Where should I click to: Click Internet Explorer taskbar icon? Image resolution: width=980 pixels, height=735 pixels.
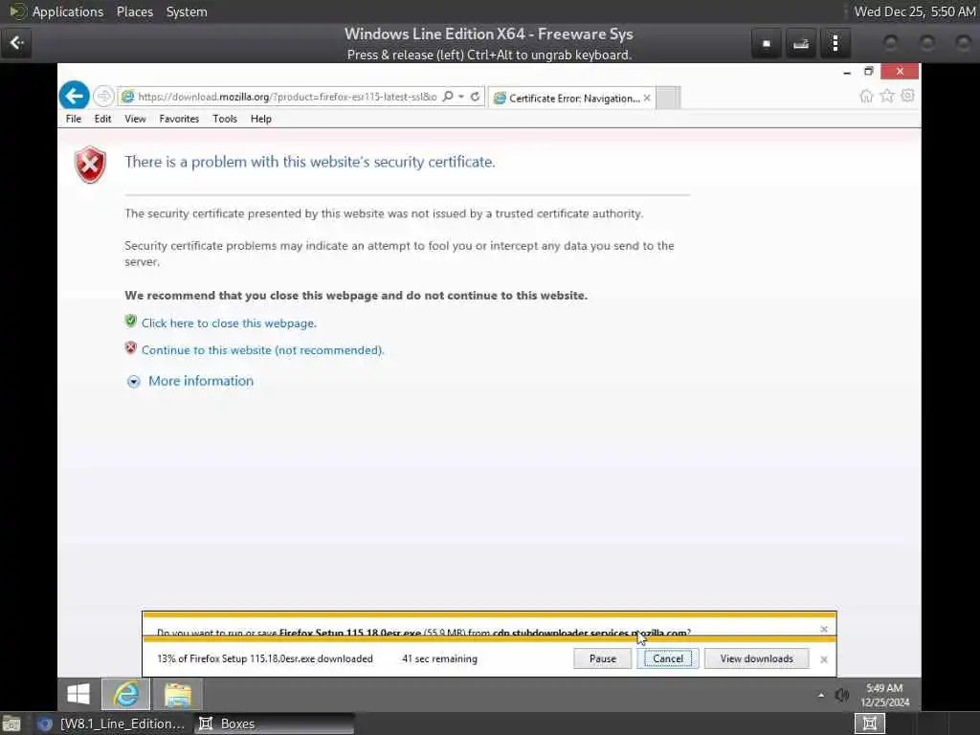point(126,694)
